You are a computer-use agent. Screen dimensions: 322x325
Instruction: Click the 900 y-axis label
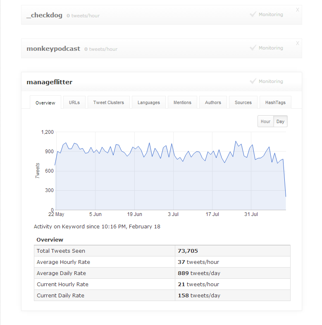tap(49, 152)
